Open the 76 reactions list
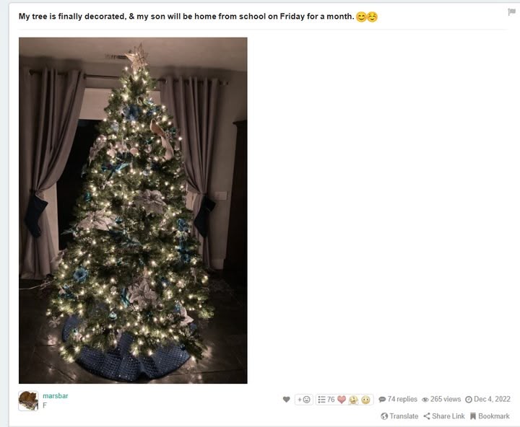The height and width of the screenshot is (427, 520). [326, 400]
